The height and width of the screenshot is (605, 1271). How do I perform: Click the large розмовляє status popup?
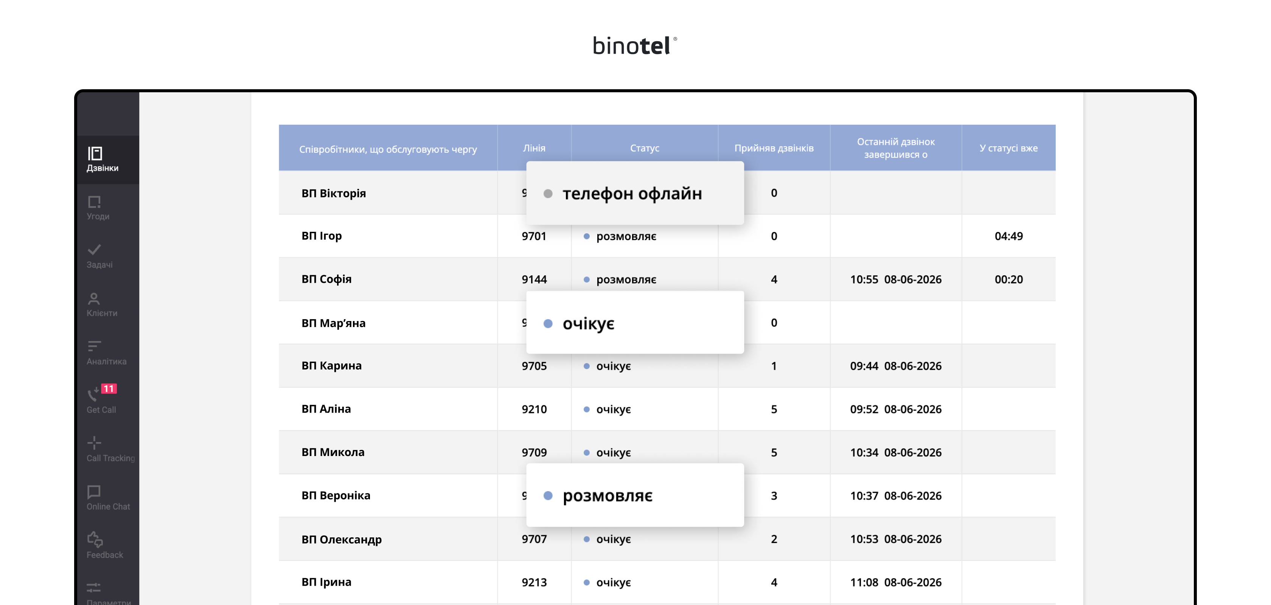(635, 495)
